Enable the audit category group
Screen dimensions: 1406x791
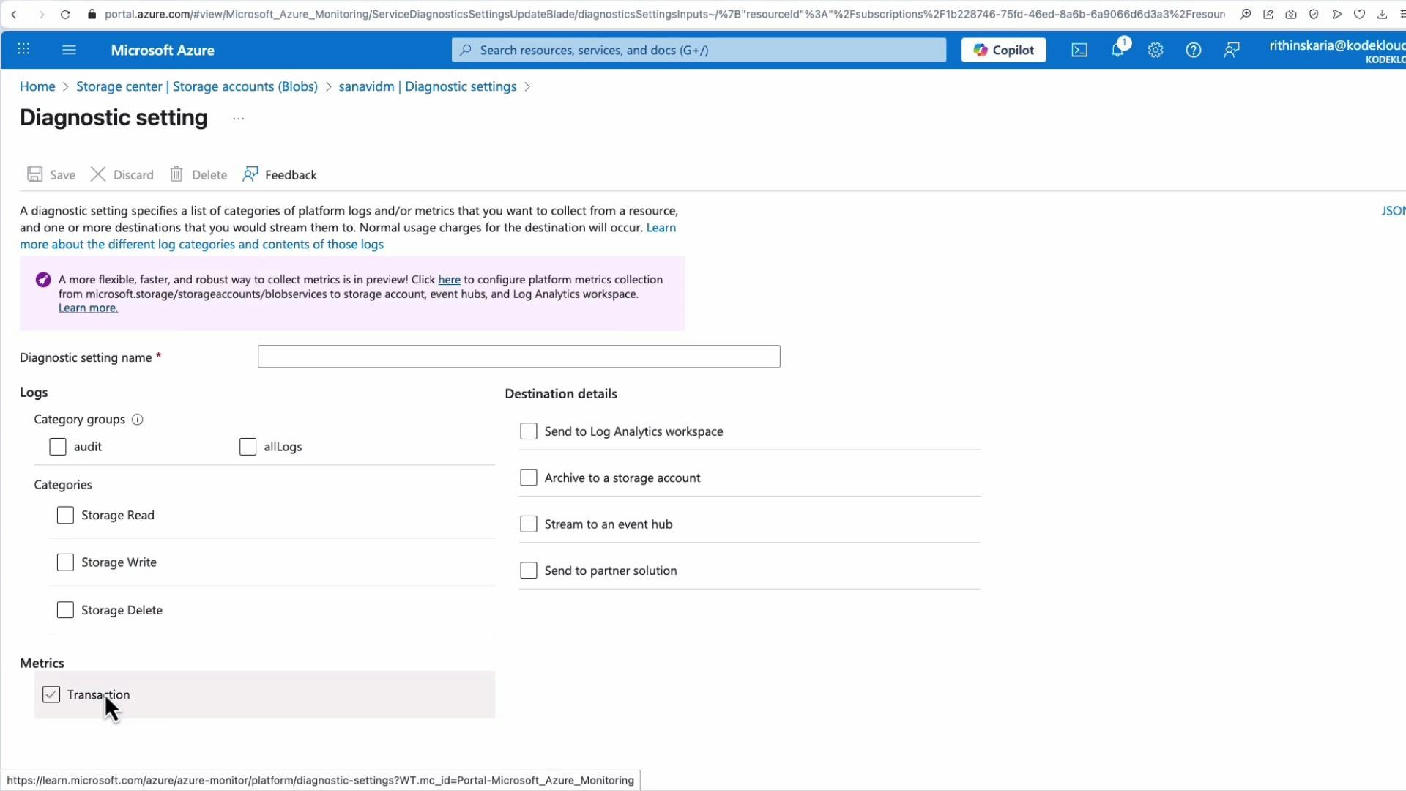[x=57, y=446]
